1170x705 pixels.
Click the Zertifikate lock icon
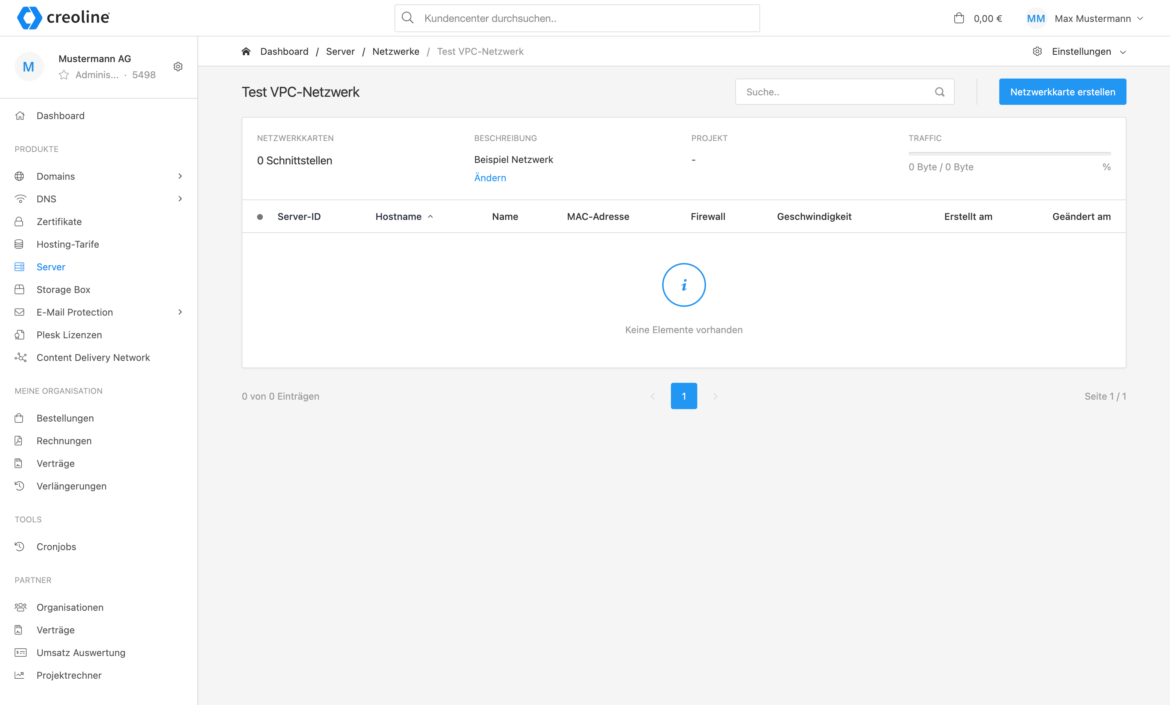point(19,222)
